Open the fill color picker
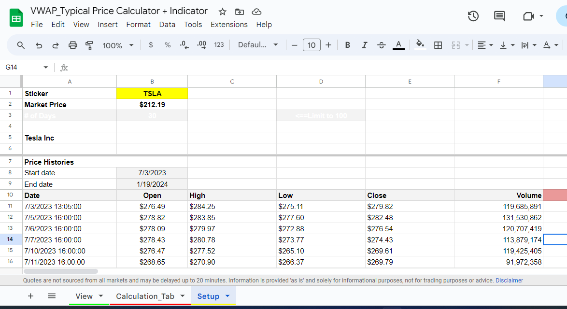 [420, 45]
